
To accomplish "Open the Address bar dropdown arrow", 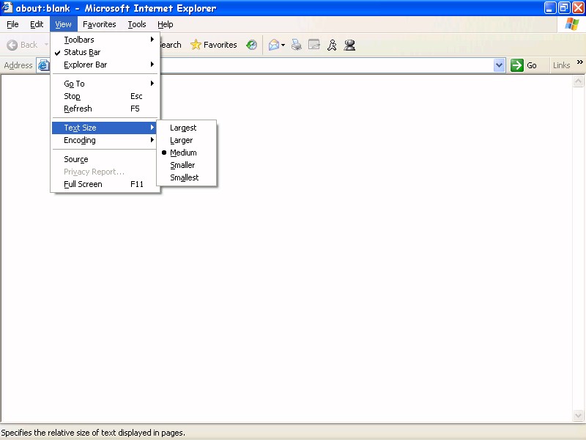I will pos(500,65).
